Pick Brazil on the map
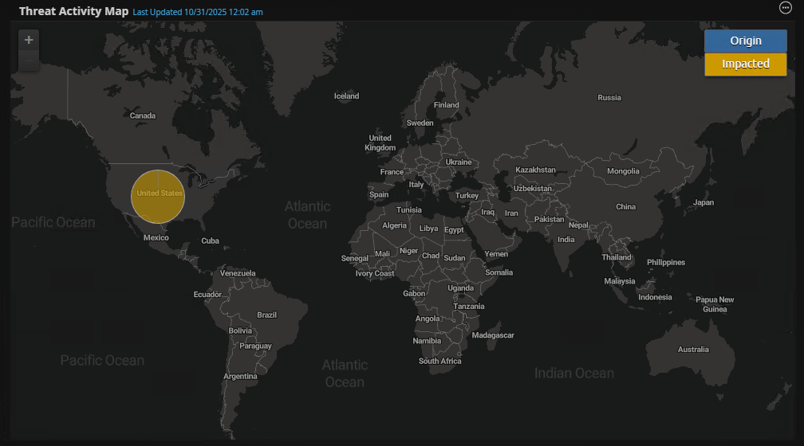The width and height of the screenshot is (804, 446). point(266,315)
